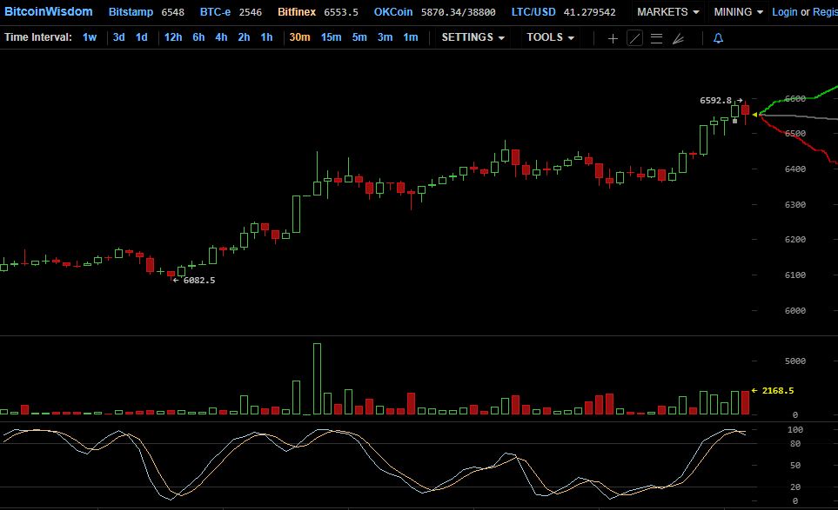This screenshot has height=510, width=838.
Task: Click the Login link
Action: click(784, 12)
